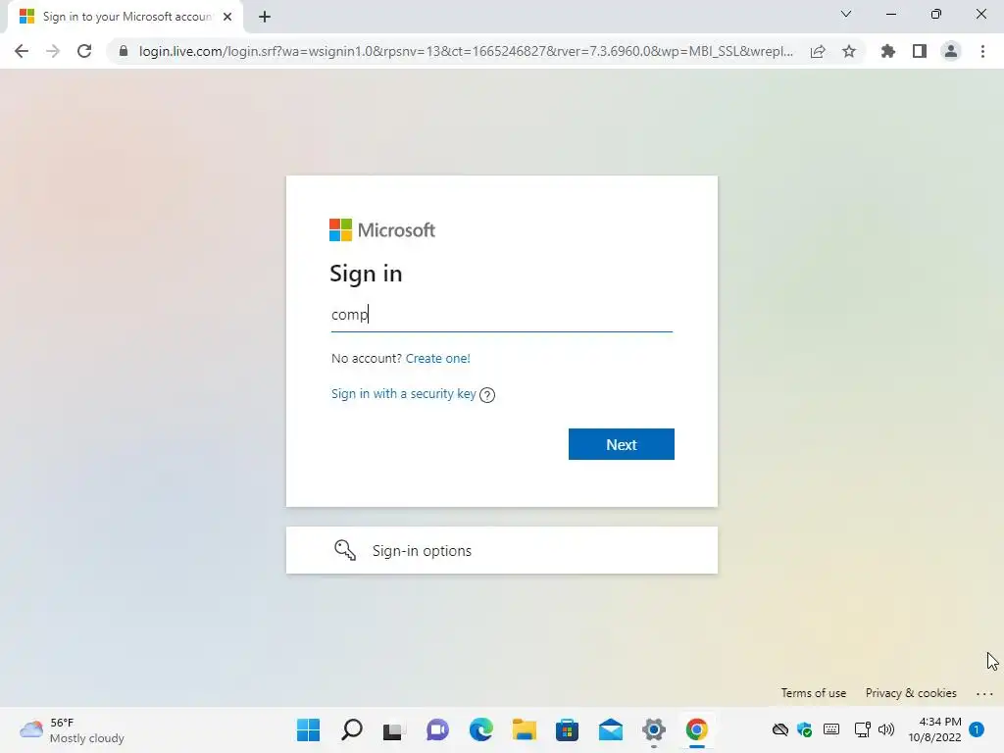Open a new browser tab
The image size is (1004, 753).
265,17
